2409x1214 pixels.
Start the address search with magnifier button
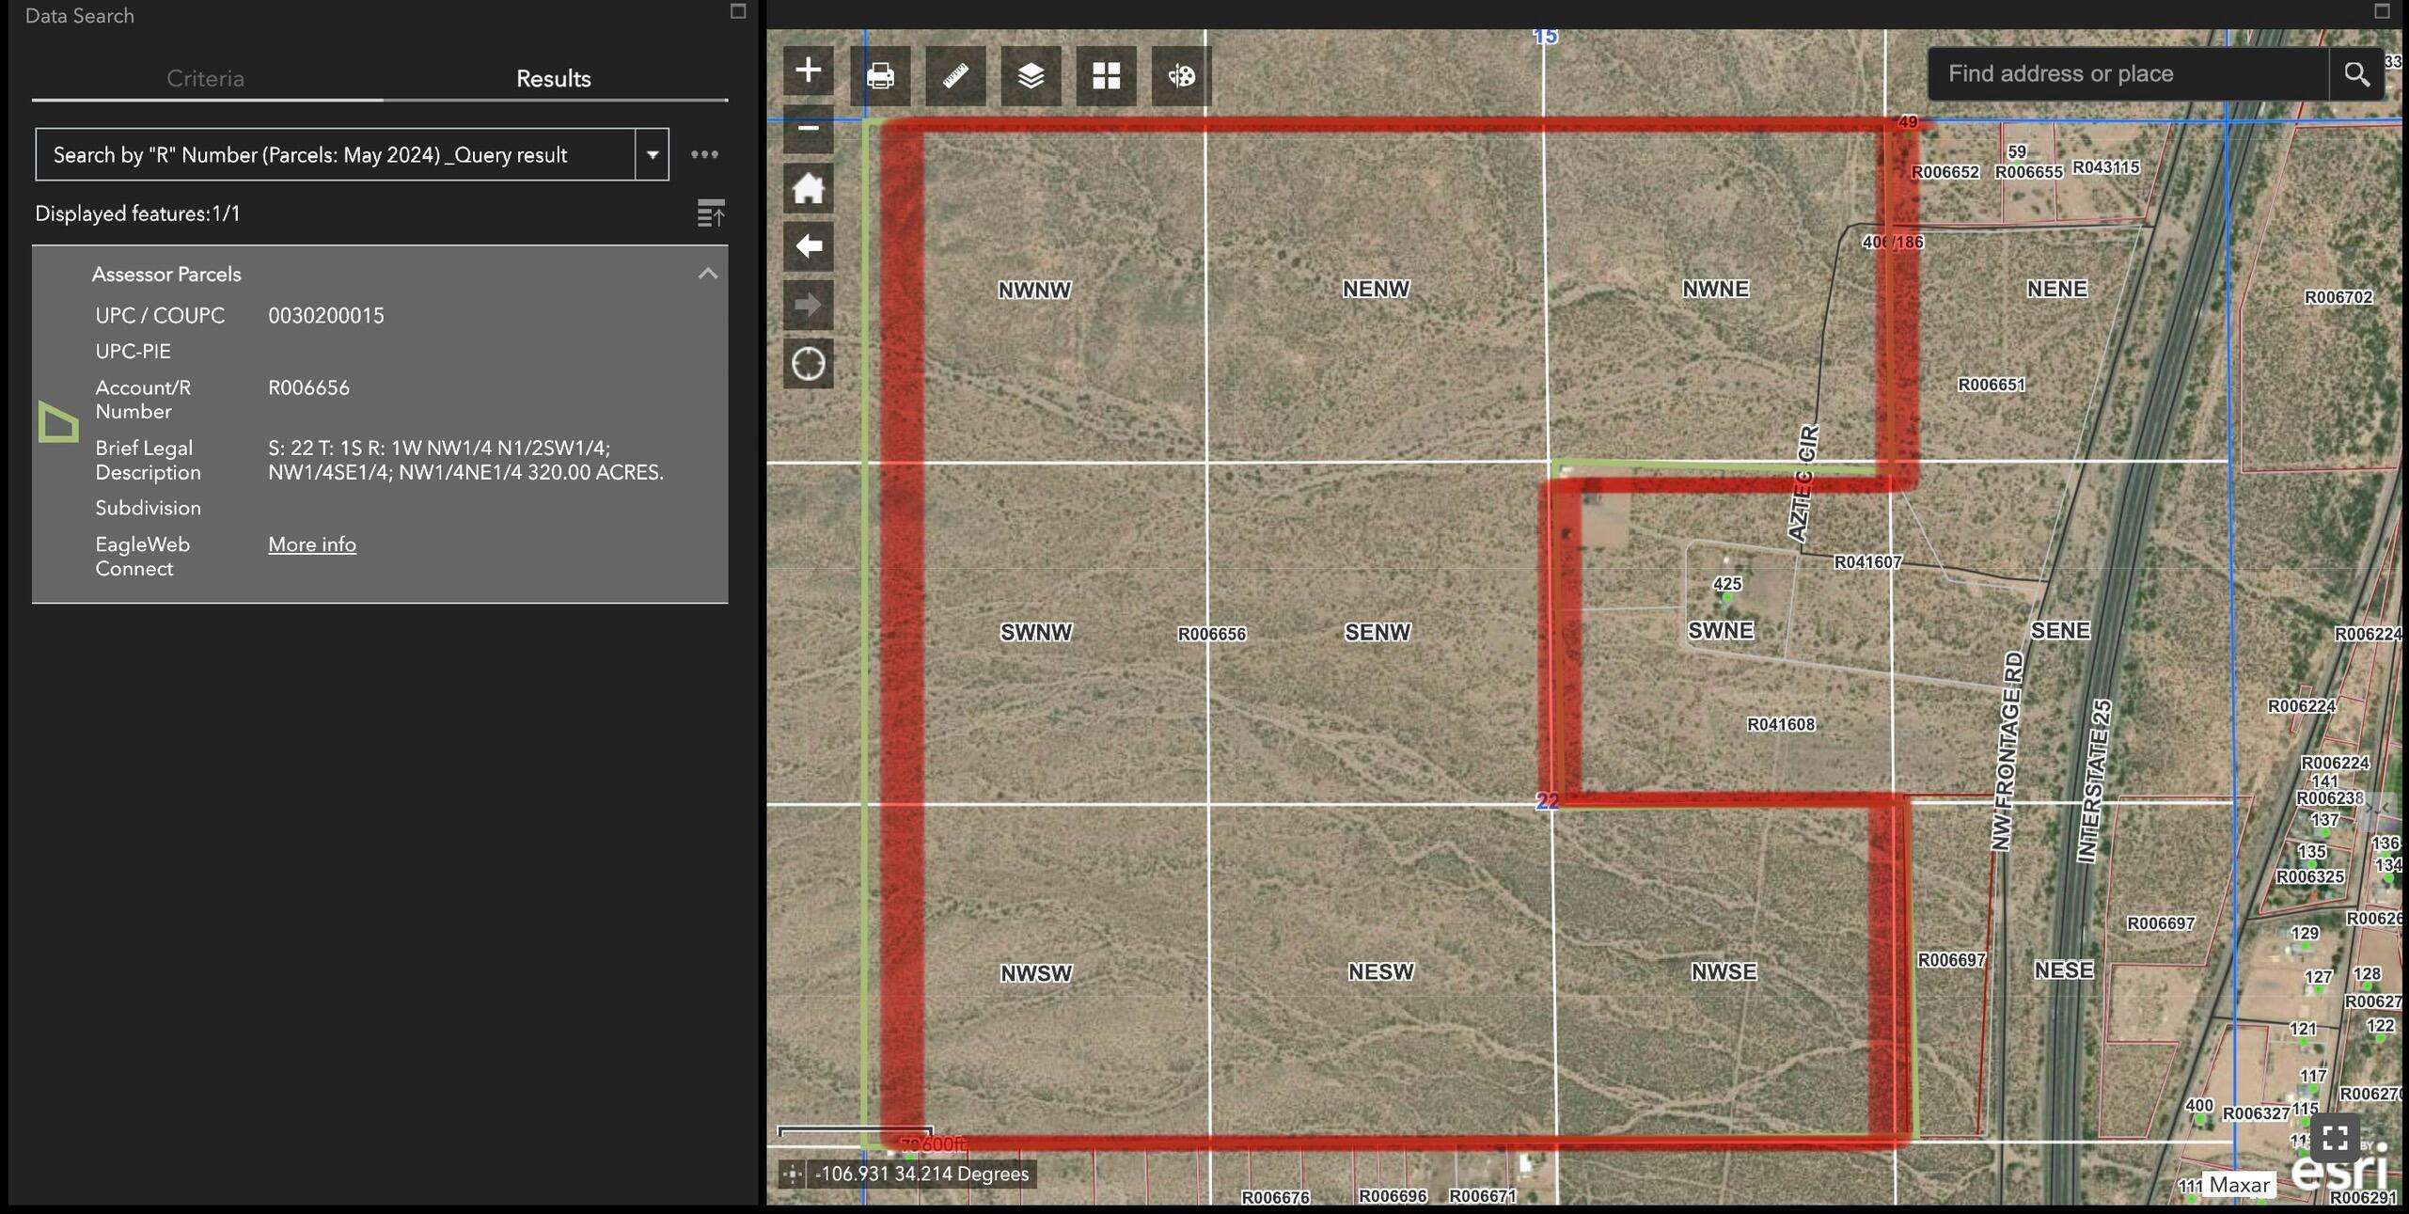point(2356,72)
